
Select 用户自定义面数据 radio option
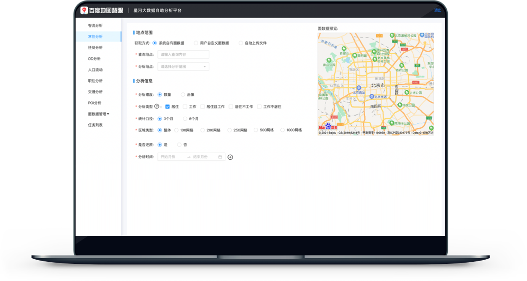point(195,43)
